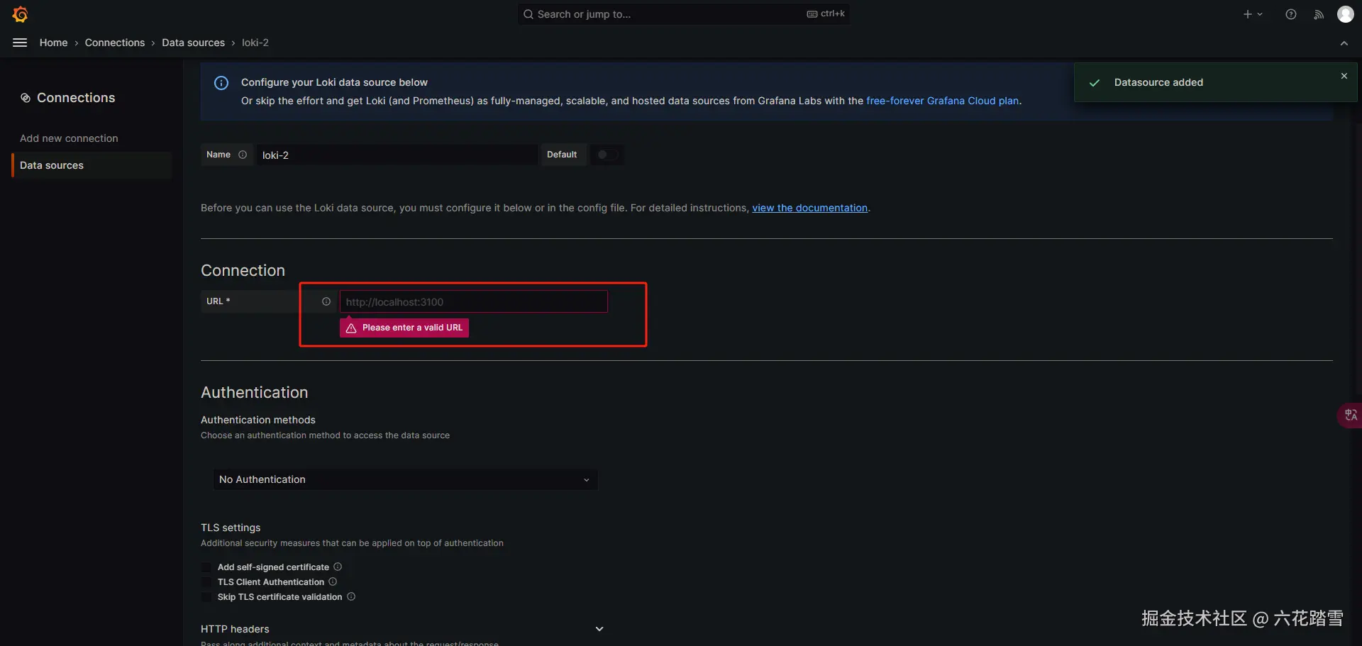Go to Connections breadcrumb

[x=115, y=43]
